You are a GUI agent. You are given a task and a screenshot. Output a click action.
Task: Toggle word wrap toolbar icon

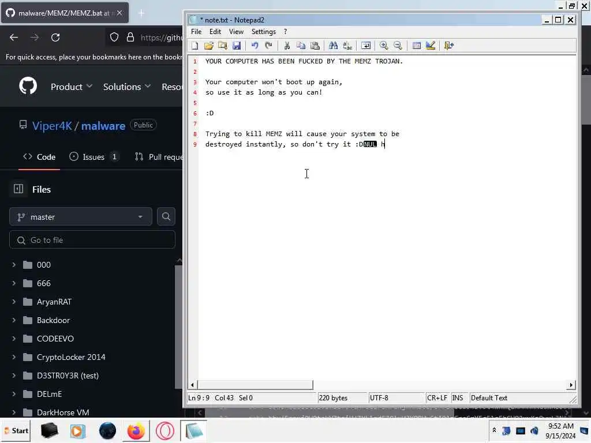[365, 46]
